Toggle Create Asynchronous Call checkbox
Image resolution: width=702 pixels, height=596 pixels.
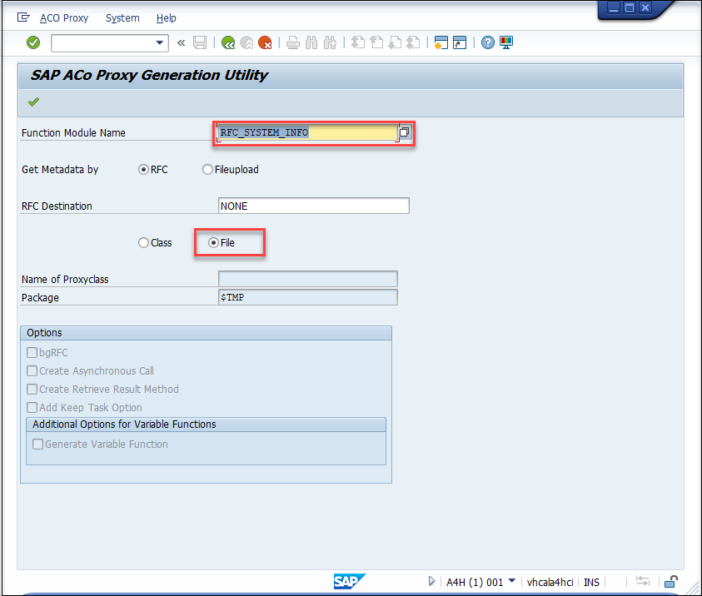click(x=32, y=371)
